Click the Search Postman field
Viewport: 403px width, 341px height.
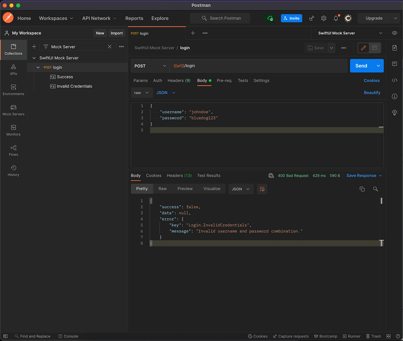[x=220, y=18]
